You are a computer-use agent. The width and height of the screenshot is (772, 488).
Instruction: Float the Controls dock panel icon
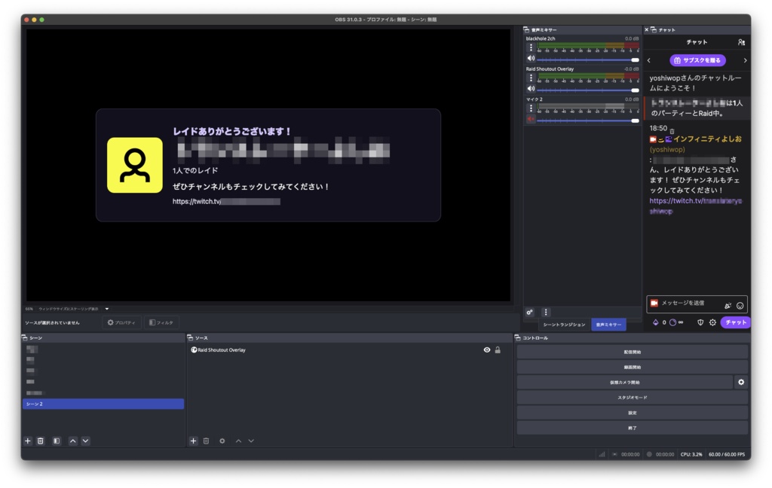(517, 338)
